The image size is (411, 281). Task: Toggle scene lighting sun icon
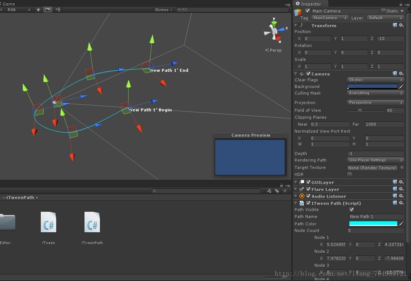[38, 10]
